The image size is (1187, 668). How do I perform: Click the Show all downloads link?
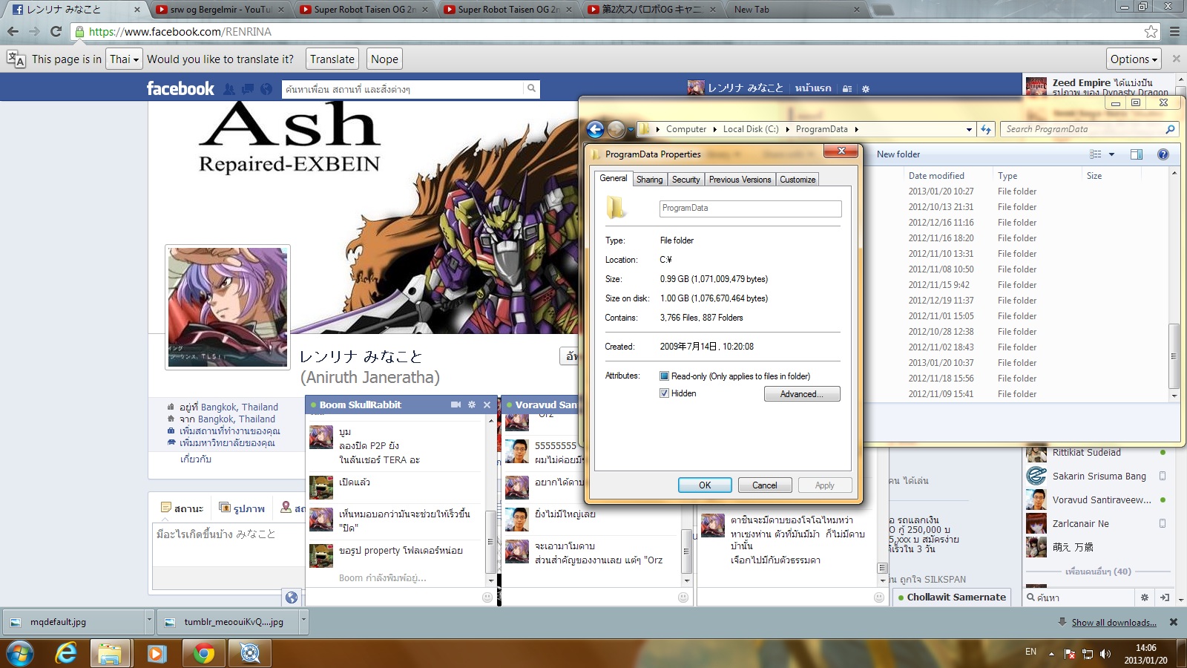(x=1114, y=623)
